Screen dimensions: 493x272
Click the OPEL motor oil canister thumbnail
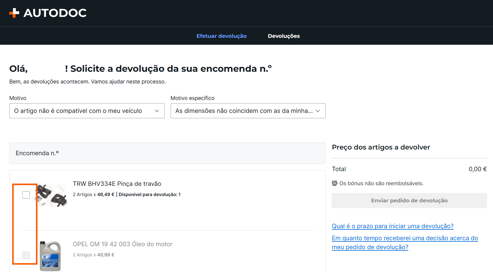pos(51,256)
